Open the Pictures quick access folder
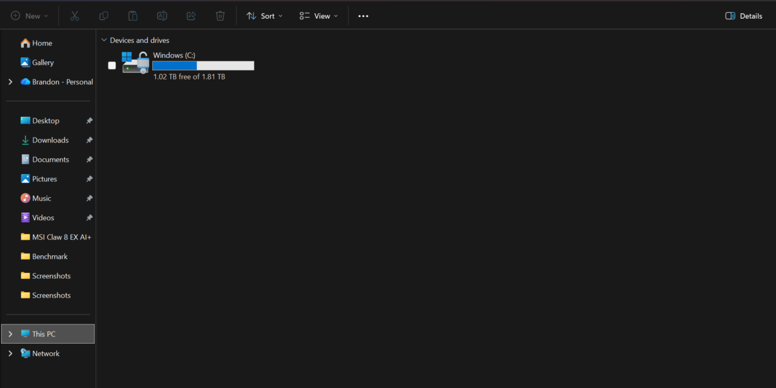Viewport: 776px width, 388px height. [x=39, y=179]
